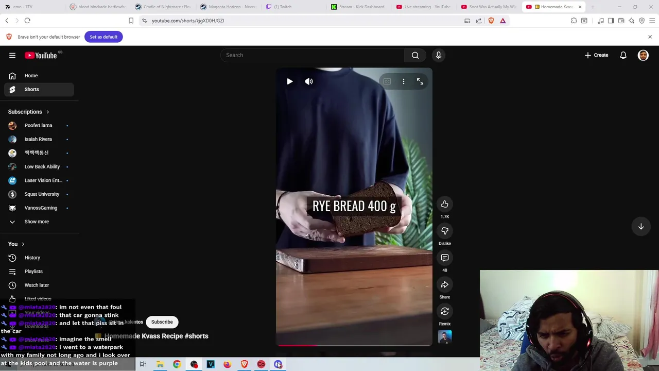Expand Show more subscriptions
659x371 pixels.
pyautogui.click(x=39, y=222)
